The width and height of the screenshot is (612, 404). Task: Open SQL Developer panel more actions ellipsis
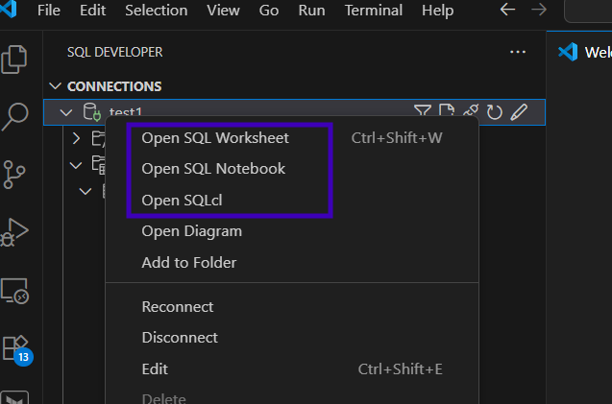(x=518, y=52)
